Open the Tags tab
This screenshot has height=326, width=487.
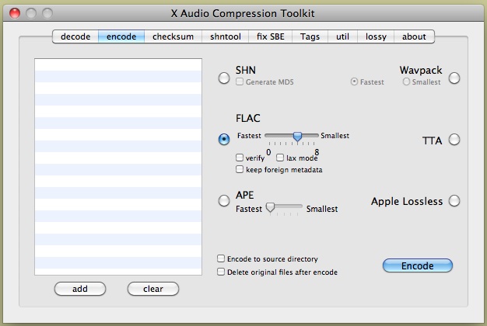click(x=310, y=36)
